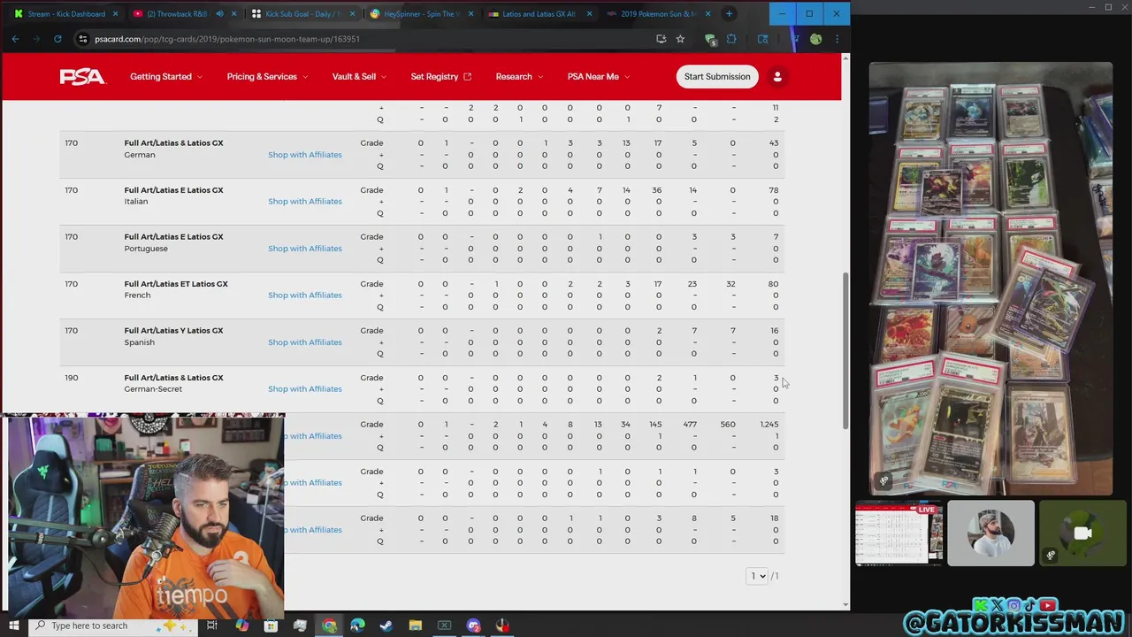Screen dimensions: 1132x637
Task: Switch to Stream - Kick Dashboard tab
Action: 65,14
